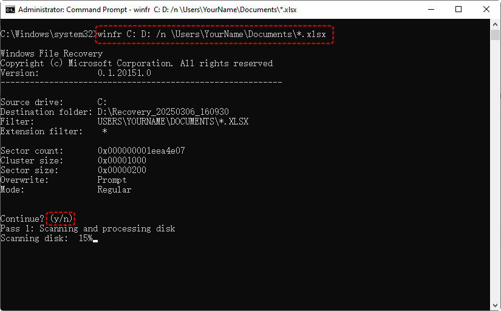501x311 pixels.
Task: Click the Scanning disk 15% progress text
Action: [46, 238]
